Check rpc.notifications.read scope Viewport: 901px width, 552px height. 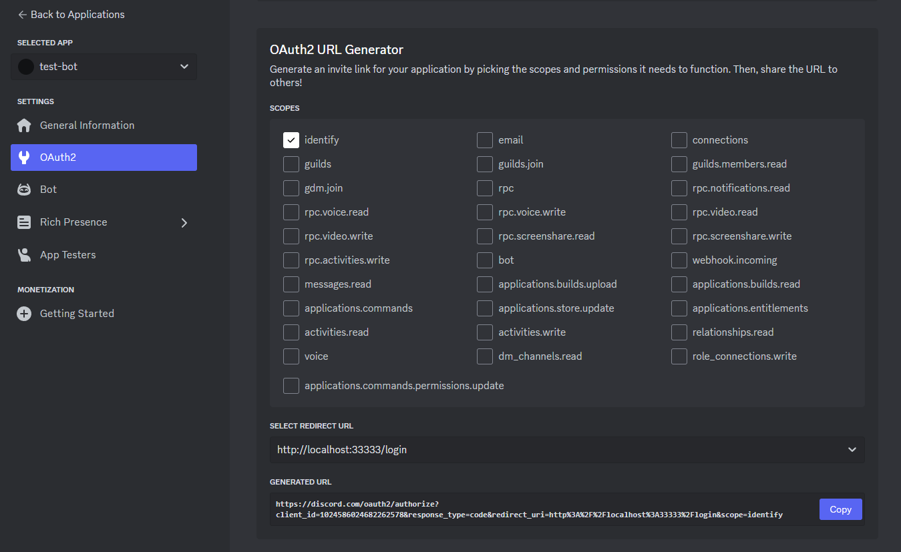(x=679, y=188)
